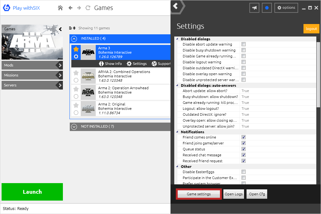Open Game settings
Image resolution: width=321 pixels, height=214 pixels.
click(x=199, y=194)
